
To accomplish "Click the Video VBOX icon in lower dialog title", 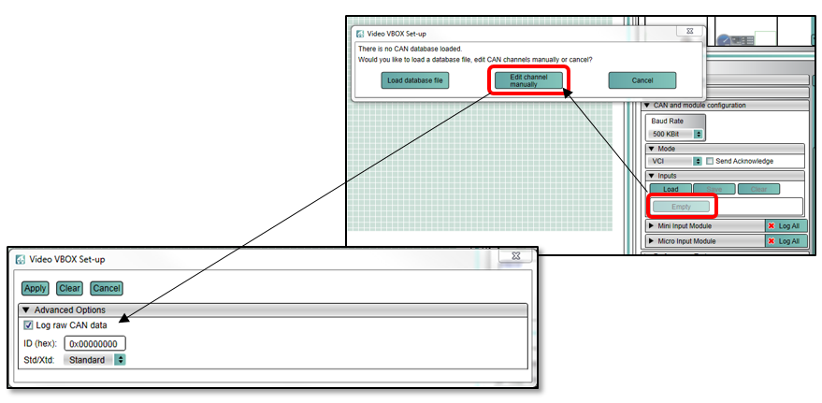I will click(x=21, y=259).
